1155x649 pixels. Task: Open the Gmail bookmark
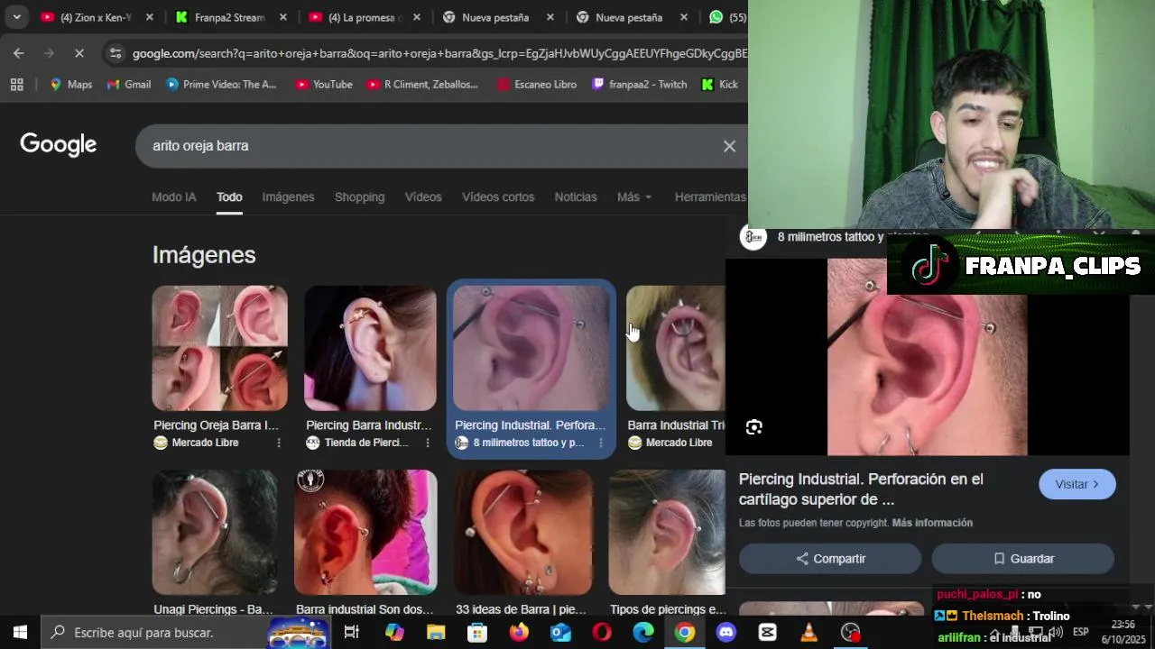pos(128,84)
